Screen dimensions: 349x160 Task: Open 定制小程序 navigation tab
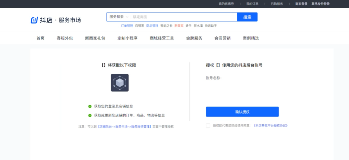pos(128,38)
